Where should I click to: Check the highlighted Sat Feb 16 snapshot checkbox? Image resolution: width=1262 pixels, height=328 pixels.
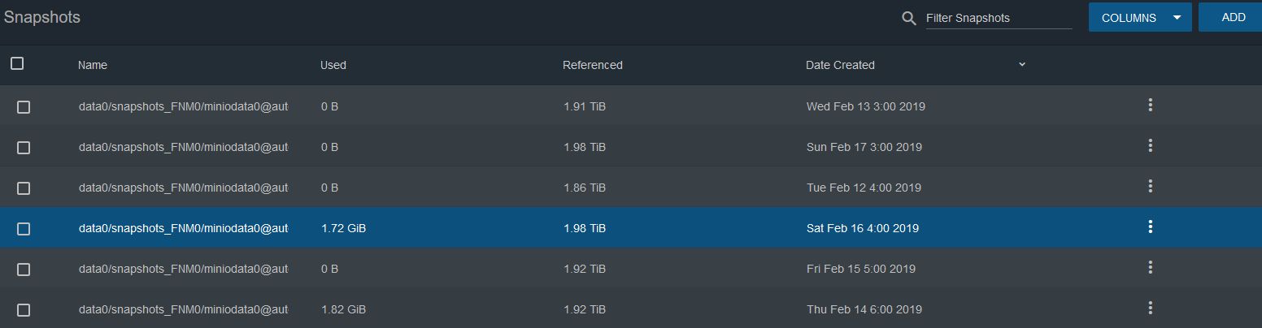(24, 229)
